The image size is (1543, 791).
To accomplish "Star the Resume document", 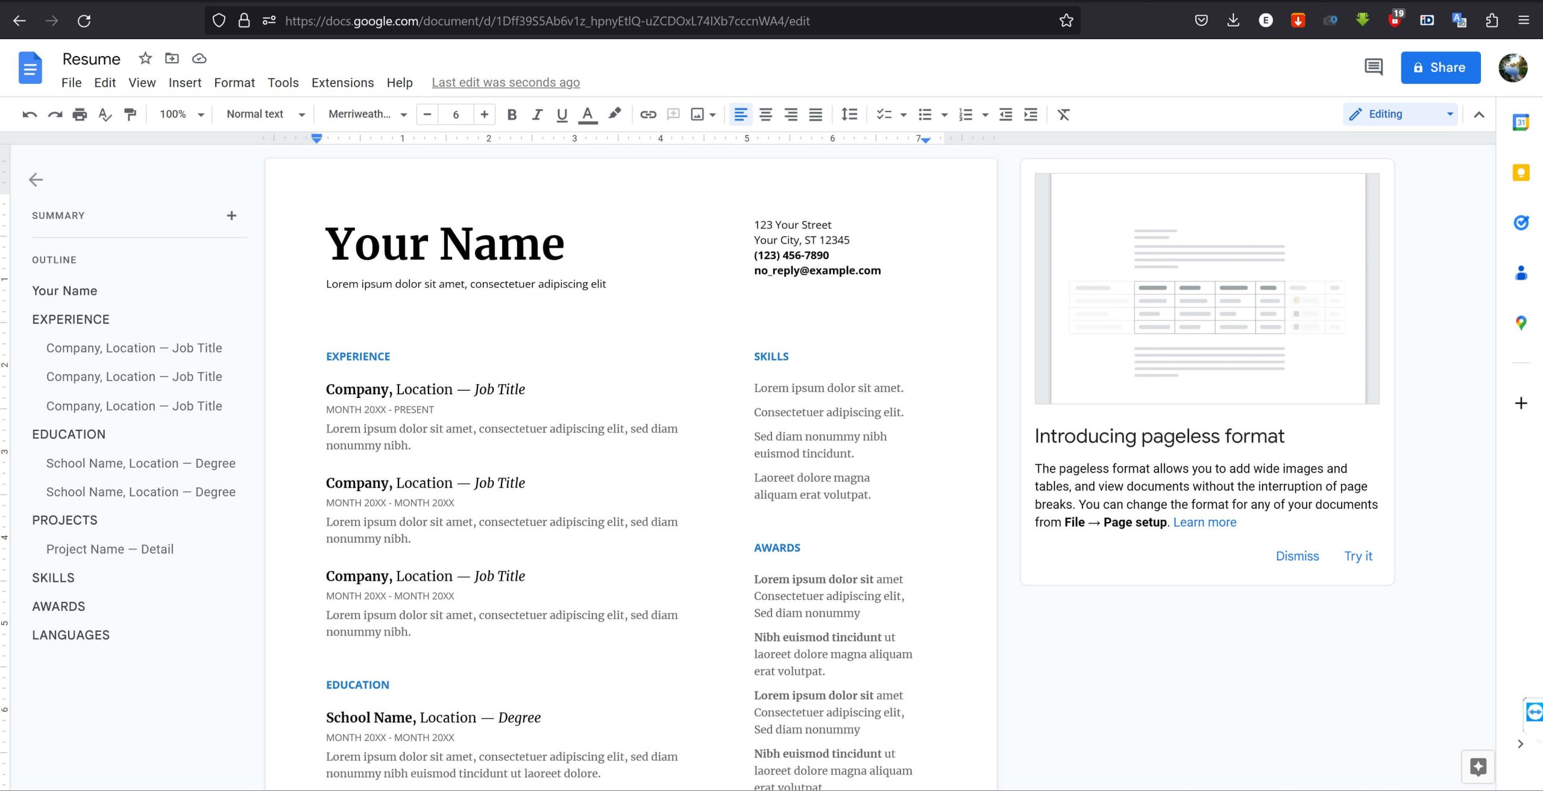I will tap(145, 58).
